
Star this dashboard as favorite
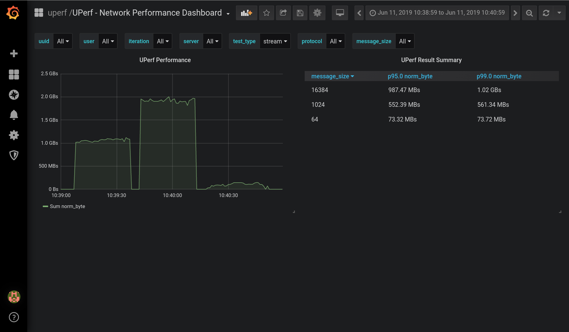[266, 13]
